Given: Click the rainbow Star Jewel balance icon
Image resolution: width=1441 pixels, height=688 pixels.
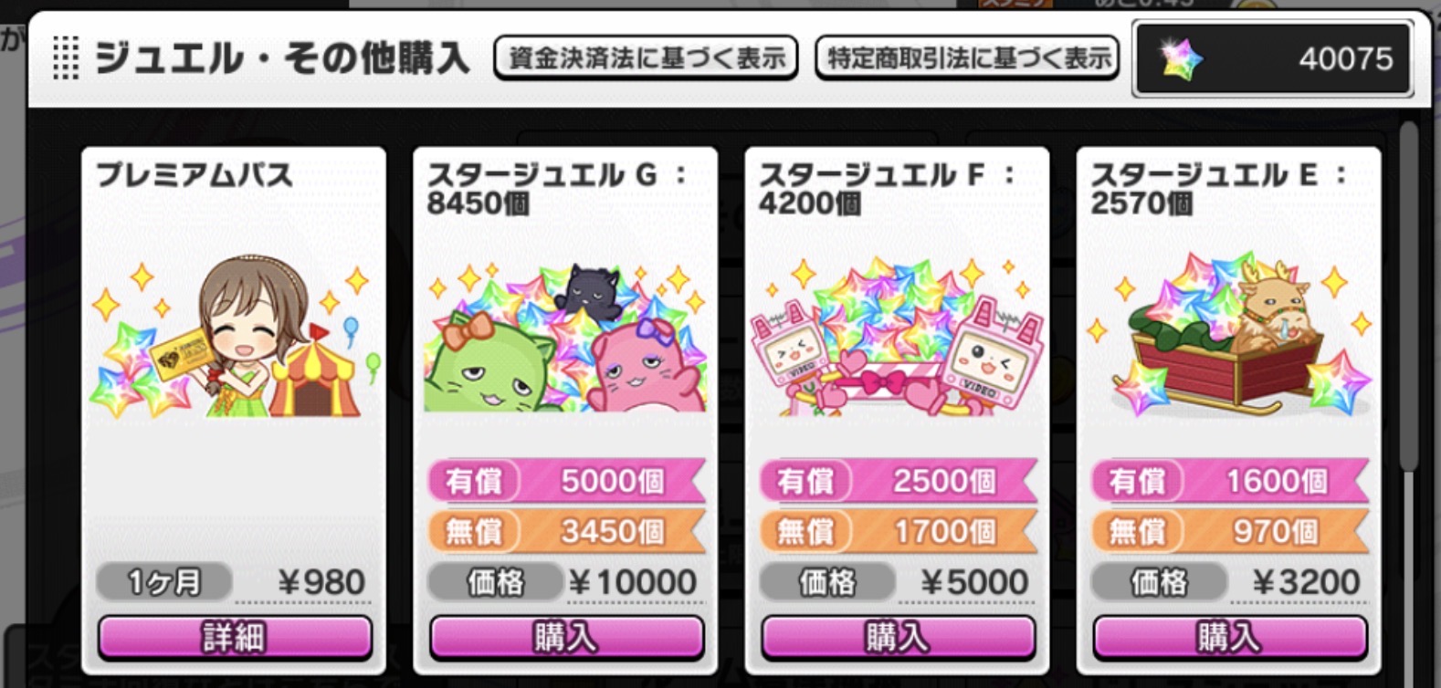Looking at the screenshot, I should tap(1182, 59).
